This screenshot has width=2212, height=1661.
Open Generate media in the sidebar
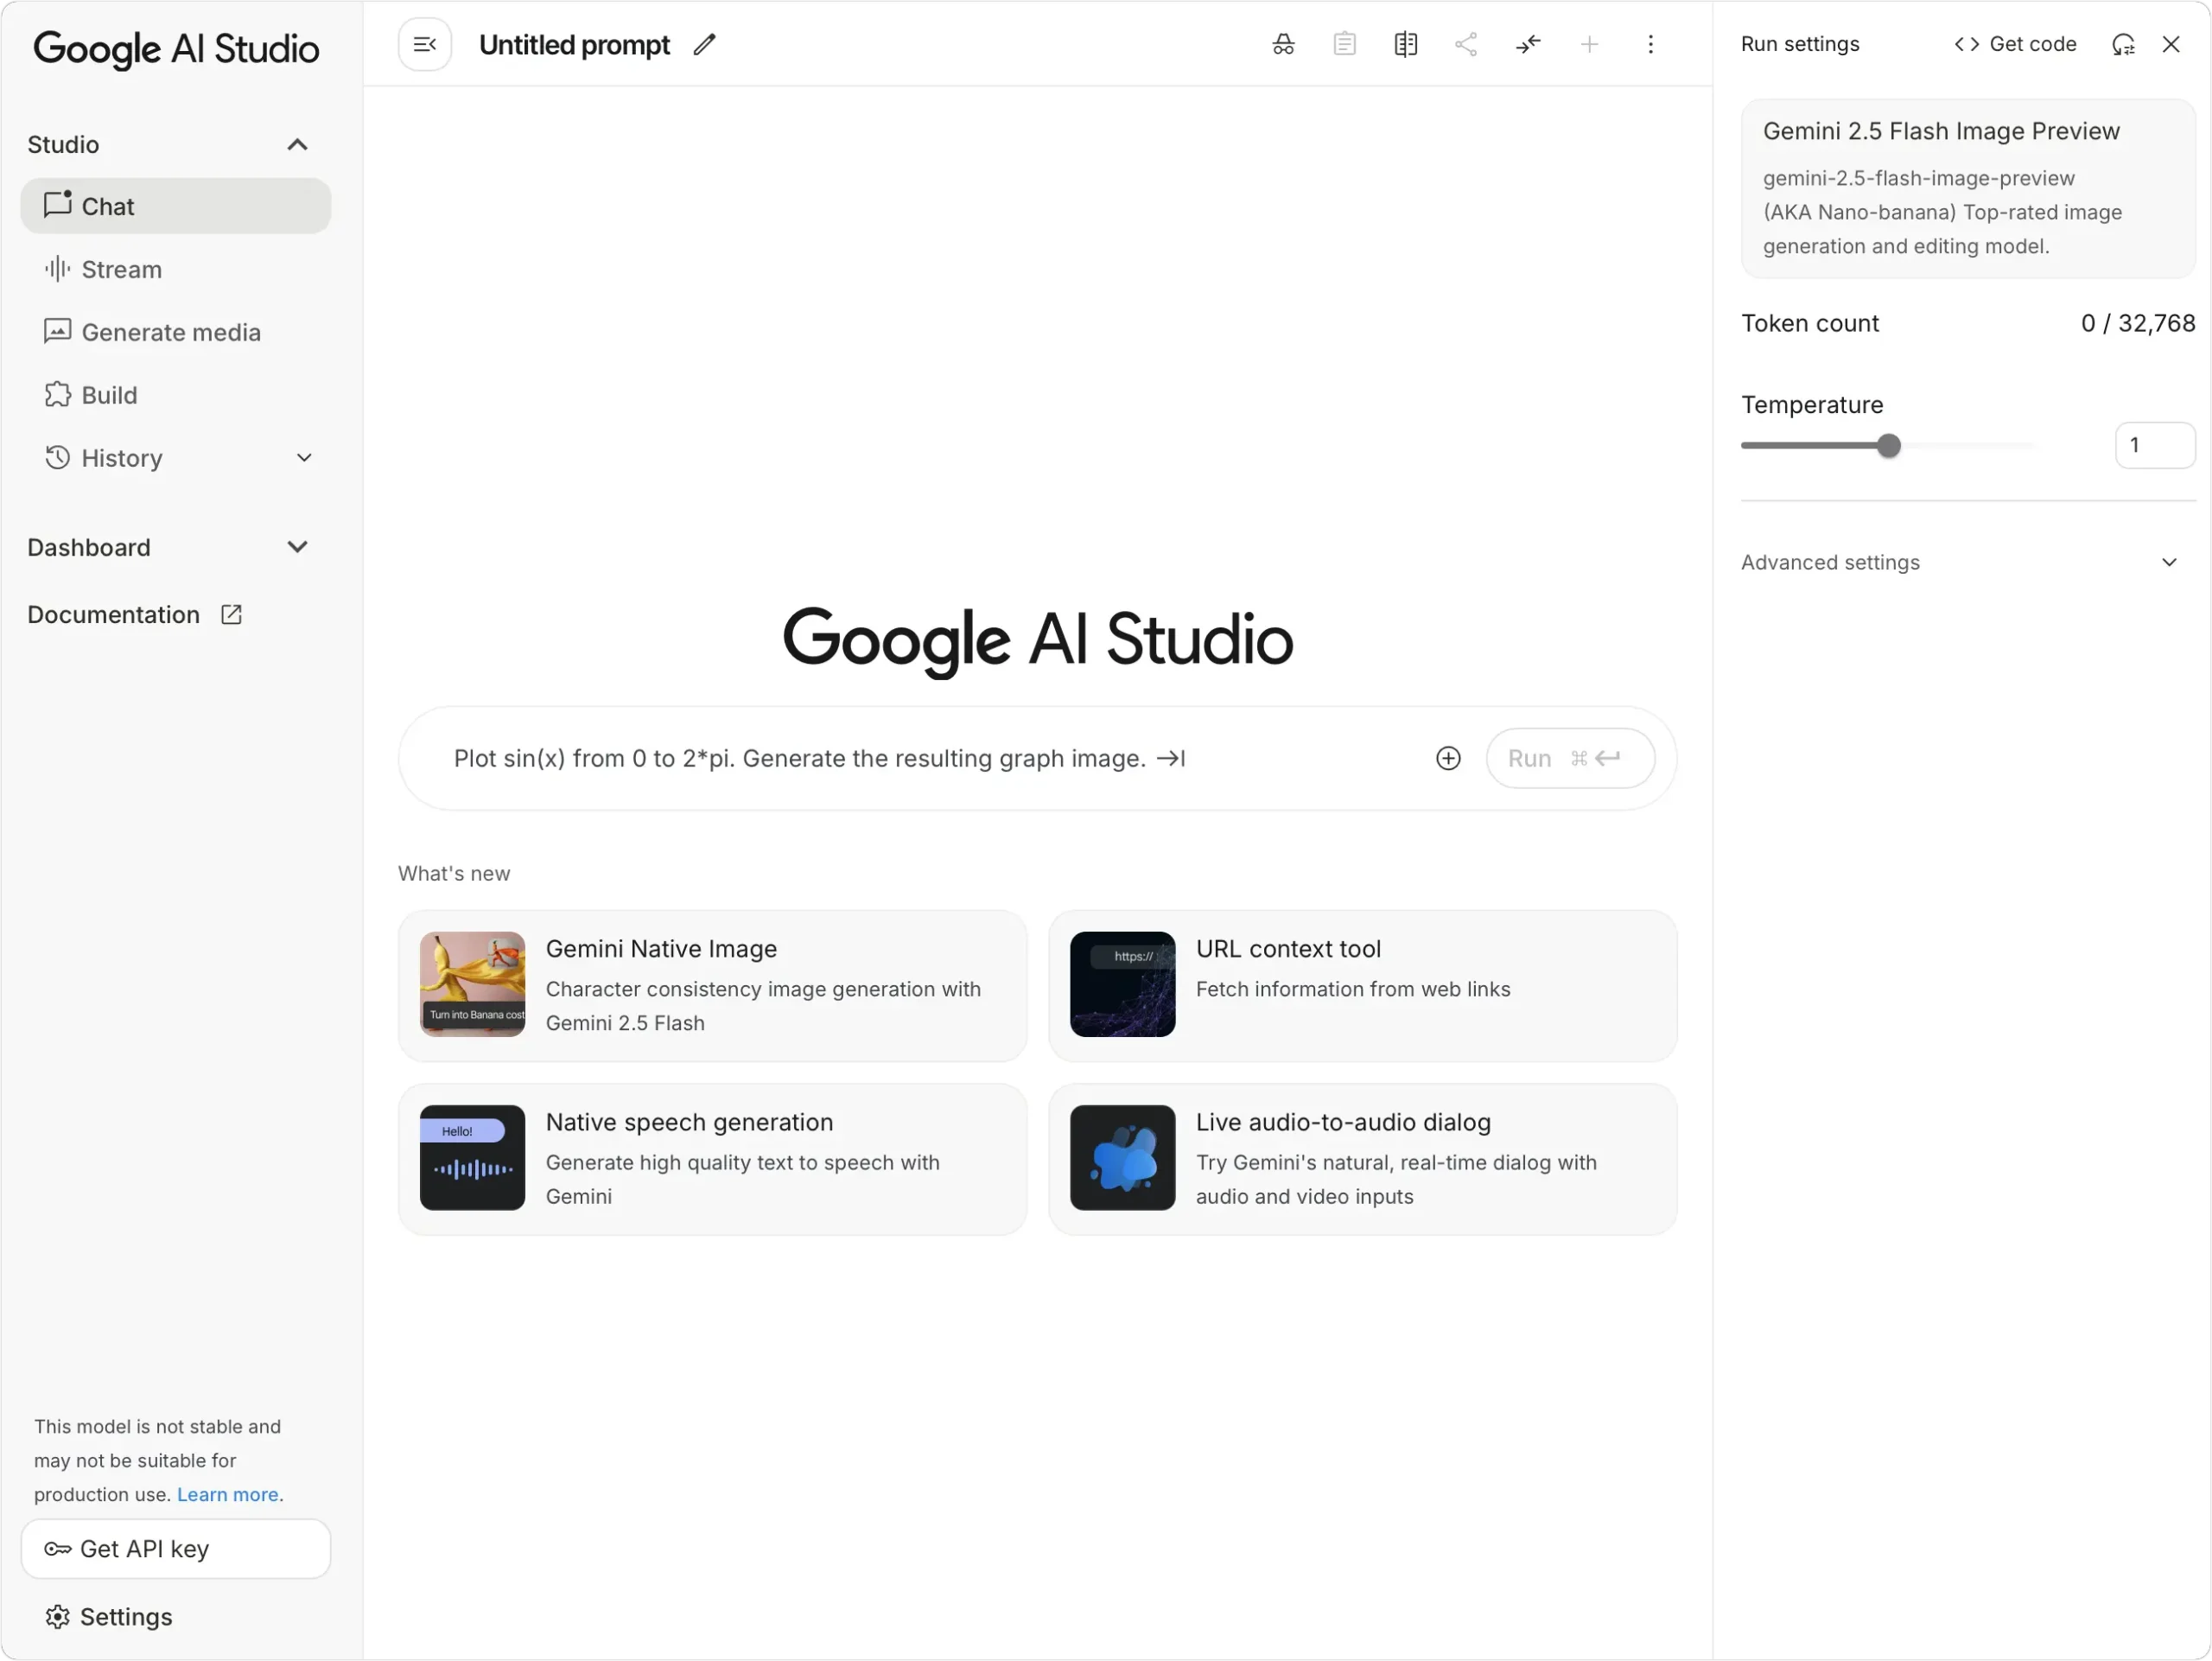pyautogui.click(x=176, y=333)
